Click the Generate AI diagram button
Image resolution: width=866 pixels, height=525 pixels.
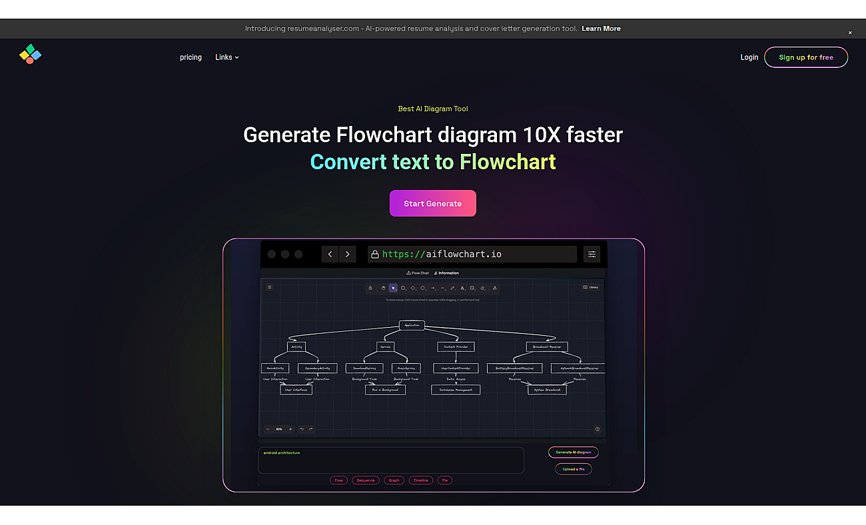point(574,452)
